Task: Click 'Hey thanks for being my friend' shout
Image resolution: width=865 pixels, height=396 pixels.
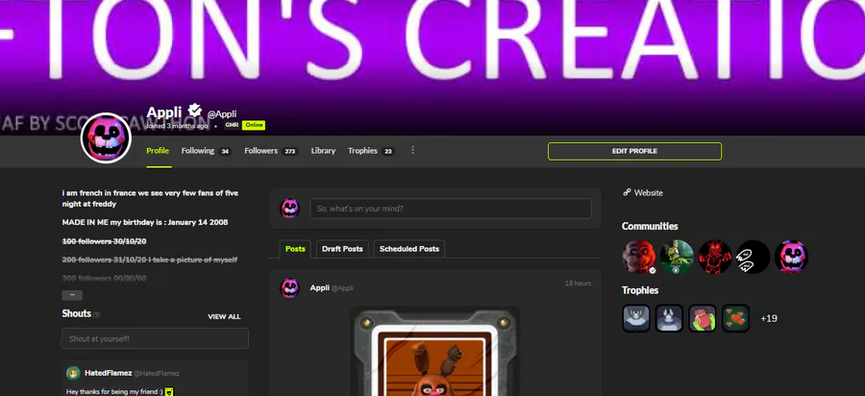Action: [x=114, y=391]
